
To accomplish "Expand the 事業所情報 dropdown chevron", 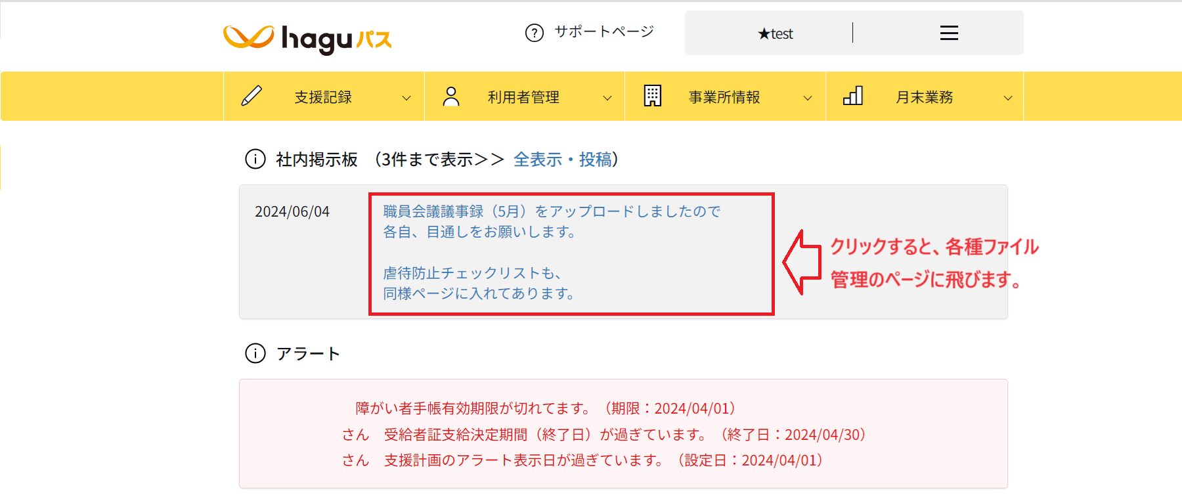I will tap(808, 98).
